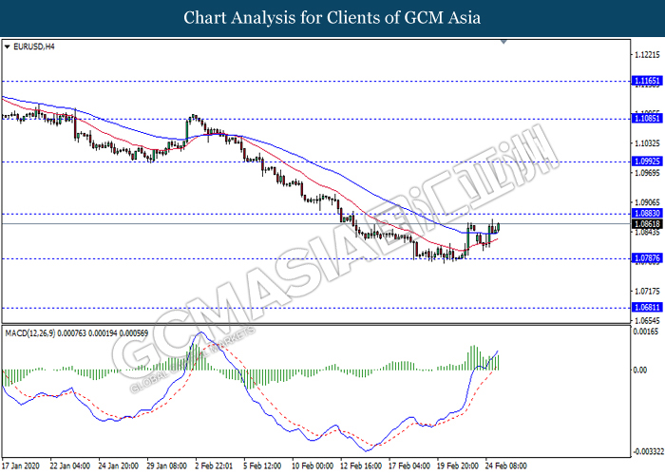The height and width of the screenshot is (475, 665).
Task: Click the 1.08830 price level tag
Action: [646, 214]
